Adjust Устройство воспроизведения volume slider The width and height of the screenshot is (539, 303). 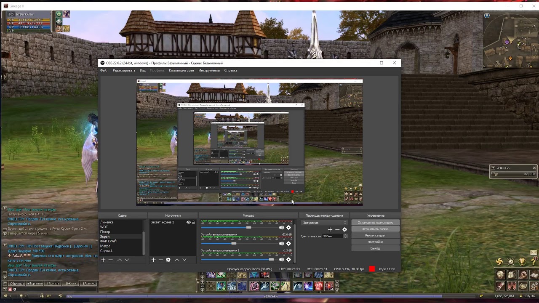coord(234,243)
